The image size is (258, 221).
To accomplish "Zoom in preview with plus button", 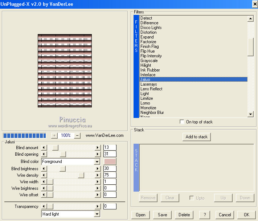I will 54,136.
